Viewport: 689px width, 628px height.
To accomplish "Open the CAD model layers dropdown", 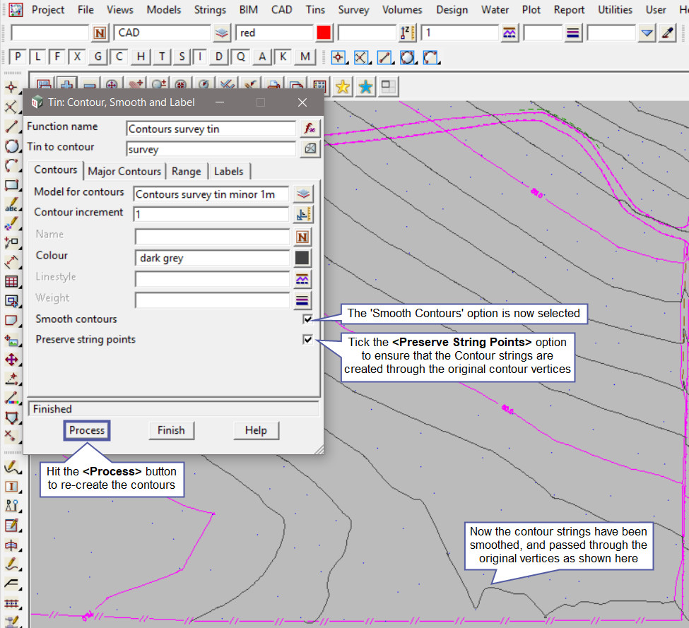I will pyautogui.click(x=222, y=33).
